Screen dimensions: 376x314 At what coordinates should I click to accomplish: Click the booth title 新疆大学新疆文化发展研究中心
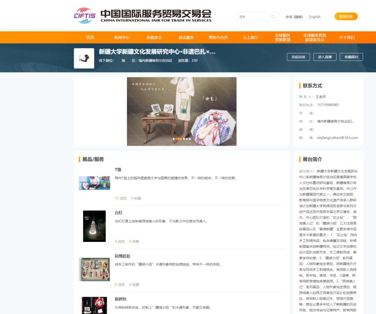click(157, 52)
